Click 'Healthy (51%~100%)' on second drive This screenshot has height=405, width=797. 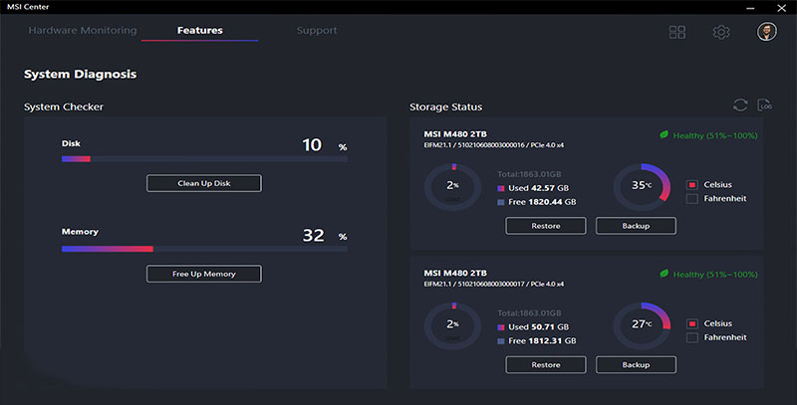715,275
